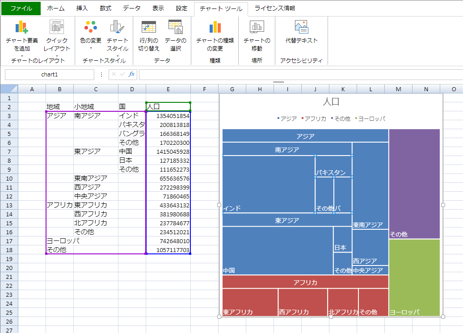Viewport: 463px width, 333px height.
Task: Open the Alt Text icon
Action: (x=301, y=27)
